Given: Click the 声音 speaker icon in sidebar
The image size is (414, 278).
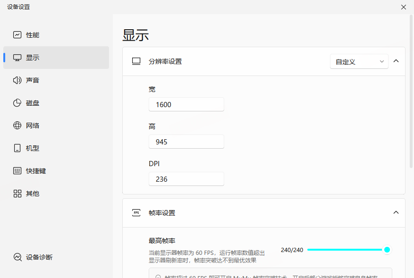Looking at the screenshot, I should click(x=17, y=80).
